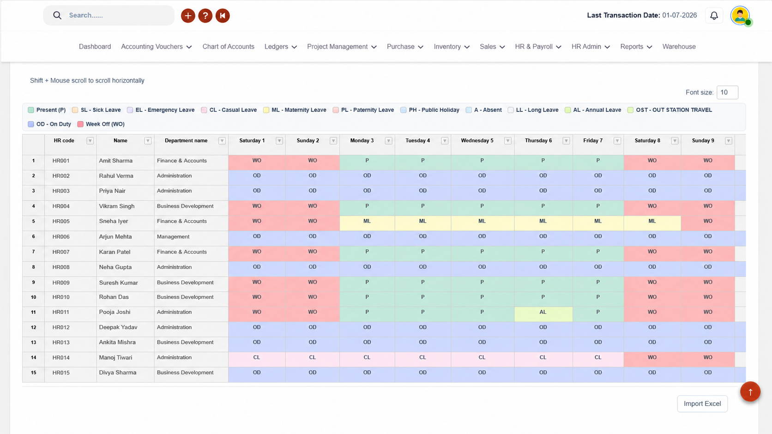This screenshot has width=772, height=434.
Task: Open Department name column filter
Action: point(222,141)
